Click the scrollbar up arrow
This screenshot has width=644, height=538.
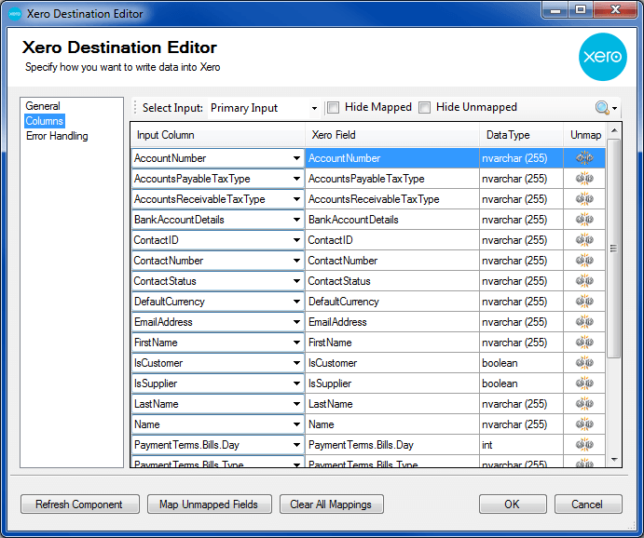(x=614, y=130)
